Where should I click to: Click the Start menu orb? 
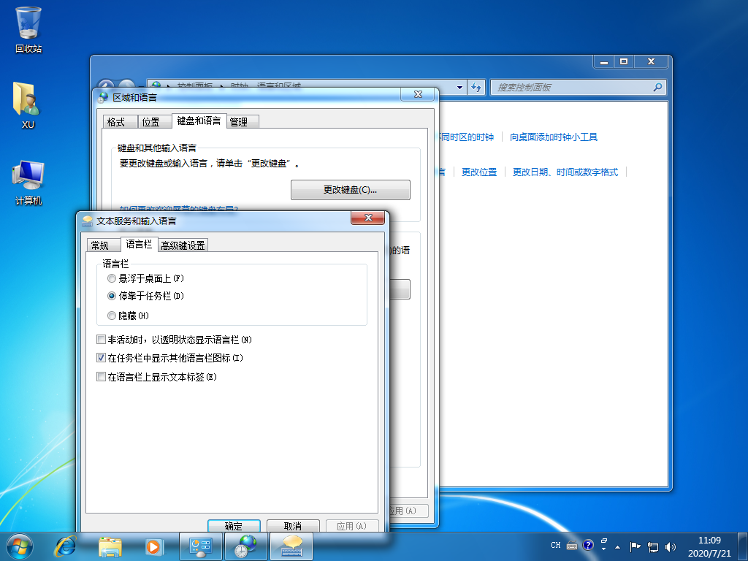tap(20, 545)
